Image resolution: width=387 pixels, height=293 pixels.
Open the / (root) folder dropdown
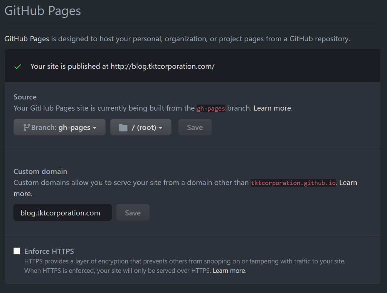(x=141, y=127)
